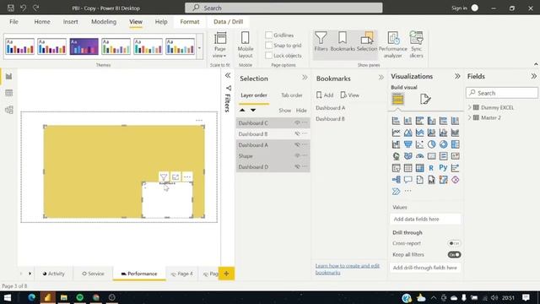Image resolution: width=540 pixels, height=304 pixels.
Task: Open Data view from left sidebar
Action: [x=9, y=93]
